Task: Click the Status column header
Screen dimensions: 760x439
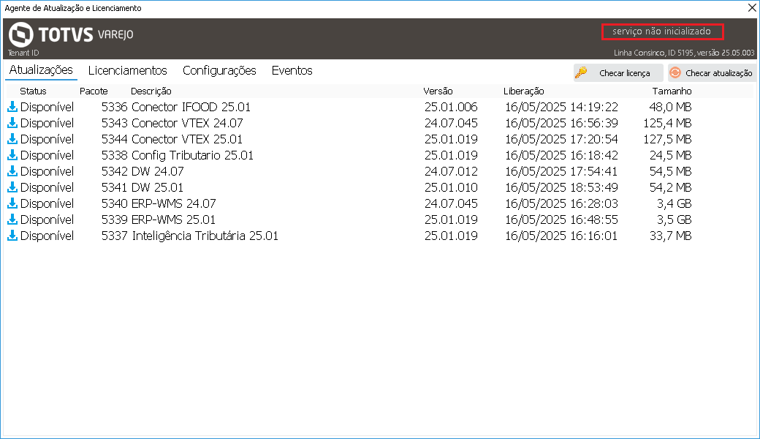Action: coord(33,91)
